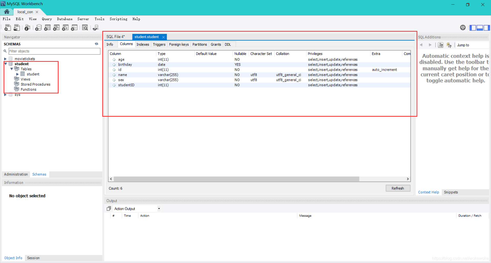The height and width of the screenshot is (263, 491).
Task: Create a new schema icon
Action: coord(38,28)
